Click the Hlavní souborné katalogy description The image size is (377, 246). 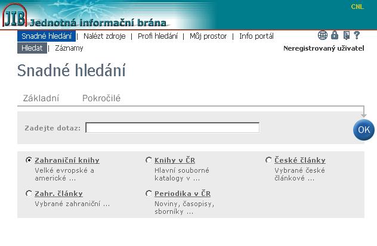pos(182,175)
